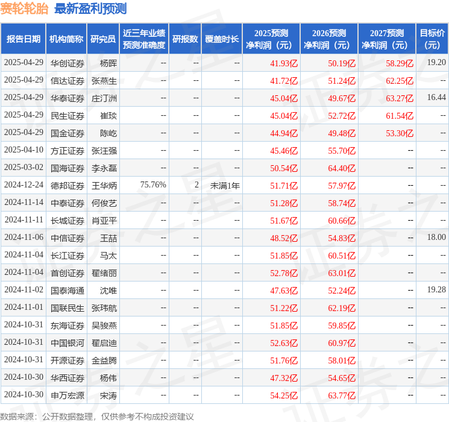Click the 近三年业绩预测准确度 column header
449x422 pixels.
click(x=144, y=39)
